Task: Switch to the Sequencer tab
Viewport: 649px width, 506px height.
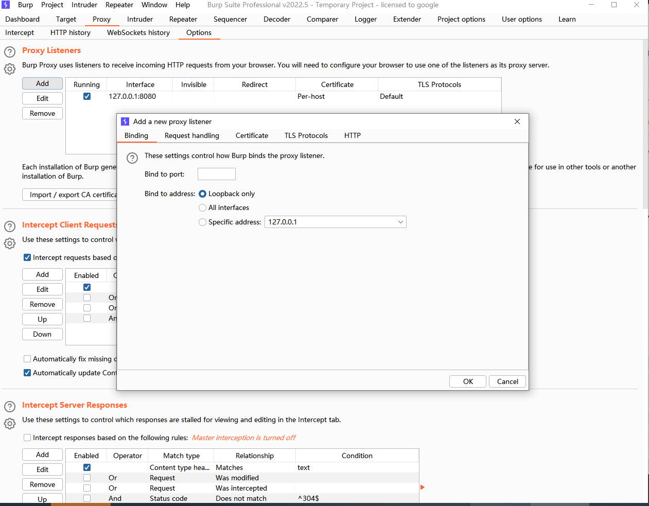Action: [230, 19]
